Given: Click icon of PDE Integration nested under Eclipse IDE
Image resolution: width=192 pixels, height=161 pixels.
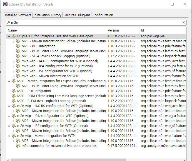Looking at the screenshot, I should pos(18,46).
